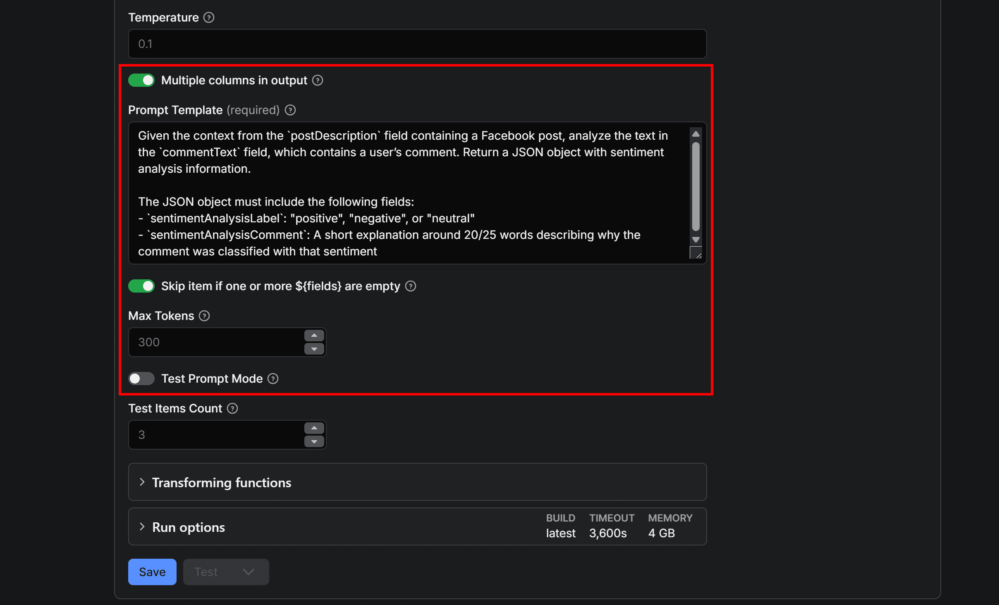Click into the Temperature input field
The width and height of the screenshot is (999, 605).
click(417, 44)
